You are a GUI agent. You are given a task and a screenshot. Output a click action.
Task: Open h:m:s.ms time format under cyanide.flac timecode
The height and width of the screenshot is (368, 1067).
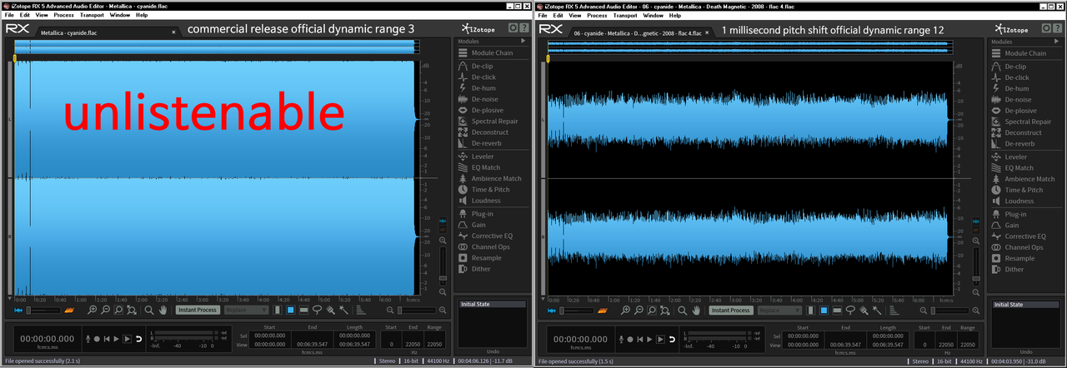click(x=48, y=347)
